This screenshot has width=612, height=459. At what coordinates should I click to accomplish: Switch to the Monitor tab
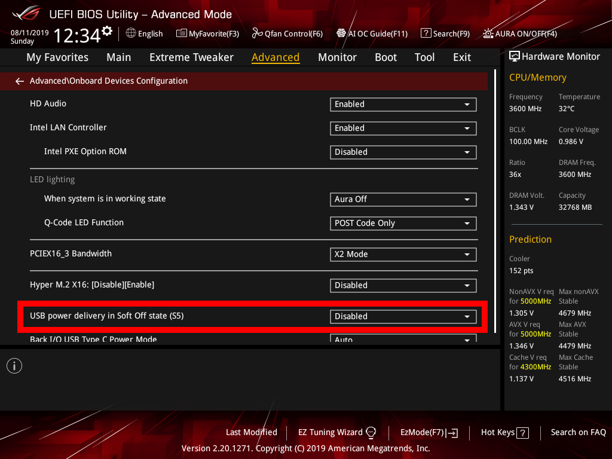pyautogui.click(x=337, y=57)
